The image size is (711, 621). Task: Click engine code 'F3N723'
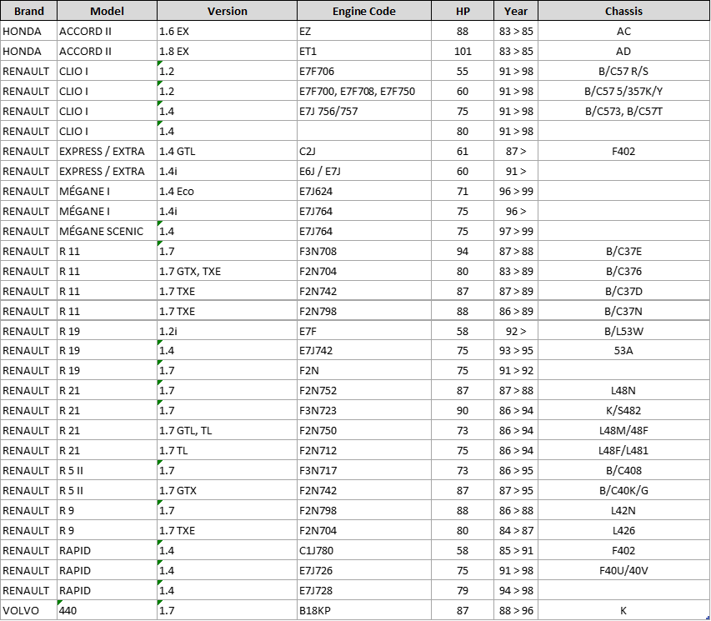(x=364, y=410)
